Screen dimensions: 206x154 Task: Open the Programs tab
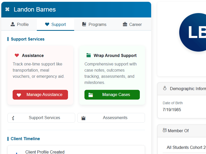coord(94,25)
